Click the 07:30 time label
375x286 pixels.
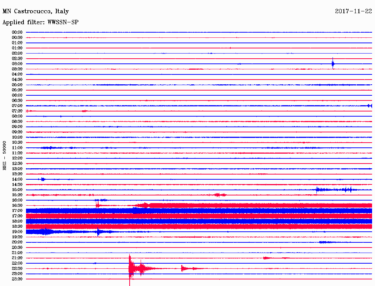(17, 111)
